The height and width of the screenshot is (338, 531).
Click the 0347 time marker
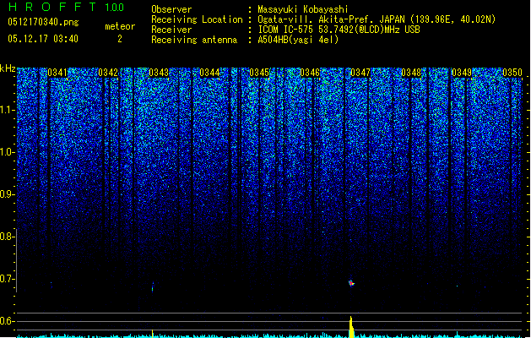tap(360, 73)
